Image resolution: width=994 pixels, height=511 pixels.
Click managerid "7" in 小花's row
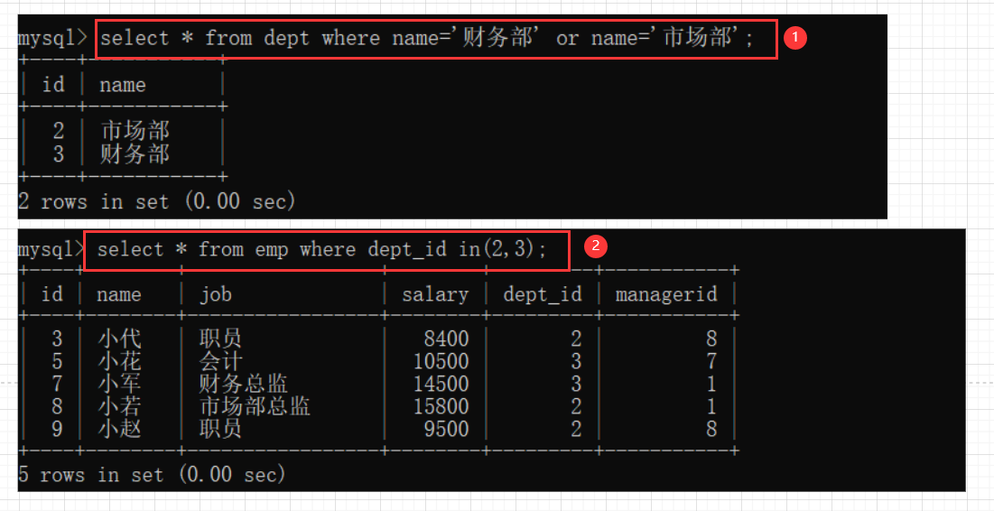tap(711, 361)
